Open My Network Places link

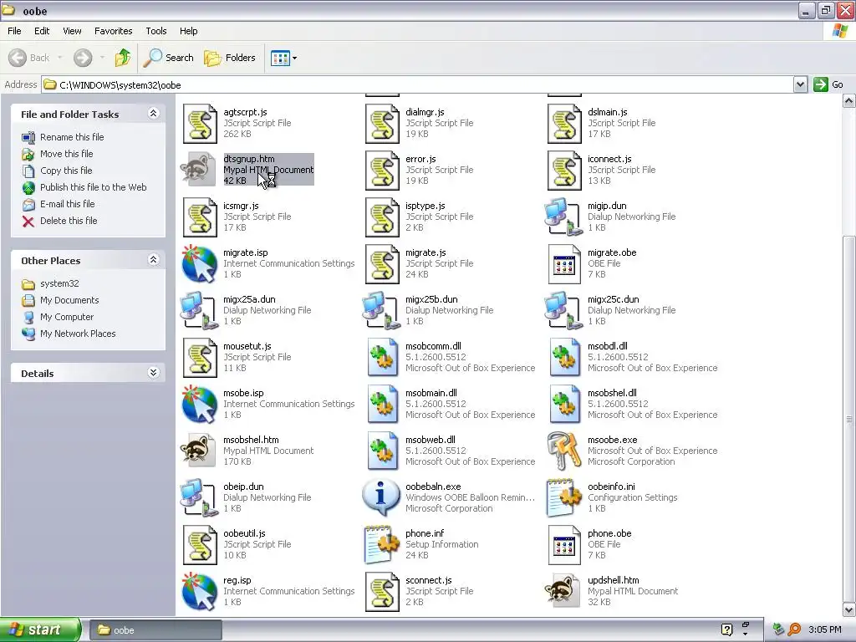coord(69,334)
